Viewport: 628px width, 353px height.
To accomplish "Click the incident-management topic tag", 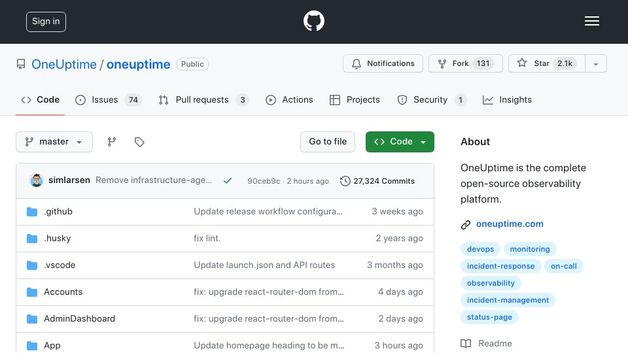I will click(508, 300).
